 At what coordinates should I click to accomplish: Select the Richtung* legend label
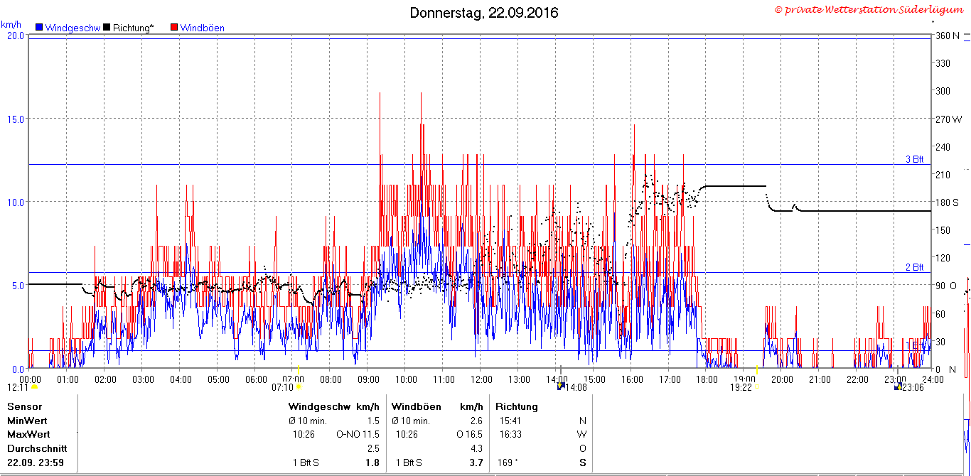tap(133, 28)
